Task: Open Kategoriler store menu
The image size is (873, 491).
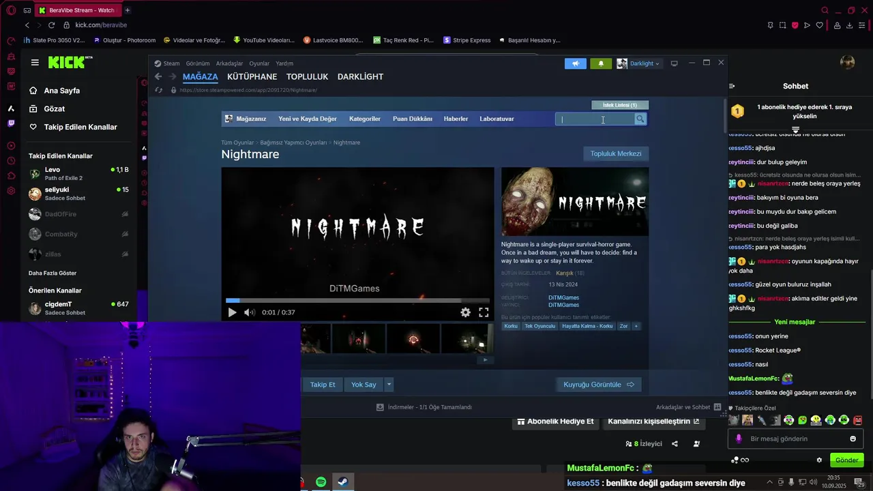Action: click(x=365, y=119)
